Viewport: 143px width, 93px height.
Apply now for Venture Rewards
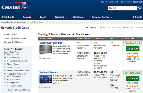tap(133, 78)
